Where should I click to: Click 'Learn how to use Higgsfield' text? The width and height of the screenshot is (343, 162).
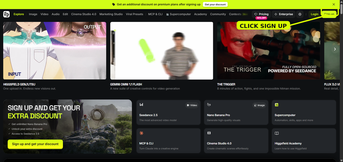tap(291, 149)
